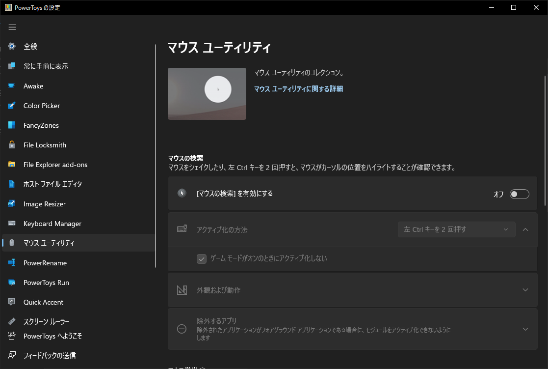The height and width of the screenshot is (369, 548).
Task: Click the FancyZones layout icon
Action: 12,125
